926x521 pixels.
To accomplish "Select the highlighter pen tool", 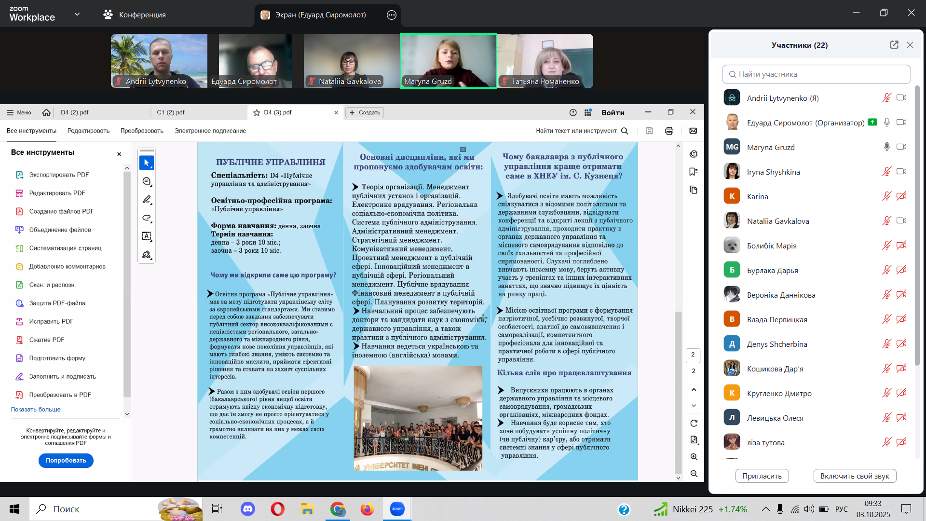I will pos(147,200).
